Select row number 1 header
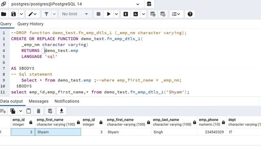 (5, 132)
